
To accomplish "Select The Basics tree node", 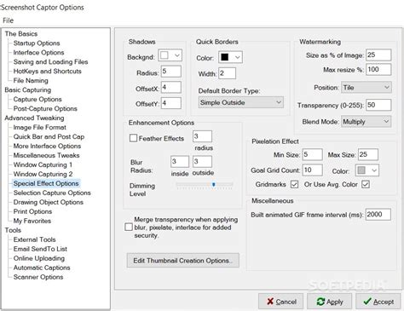I will point(21,34).
